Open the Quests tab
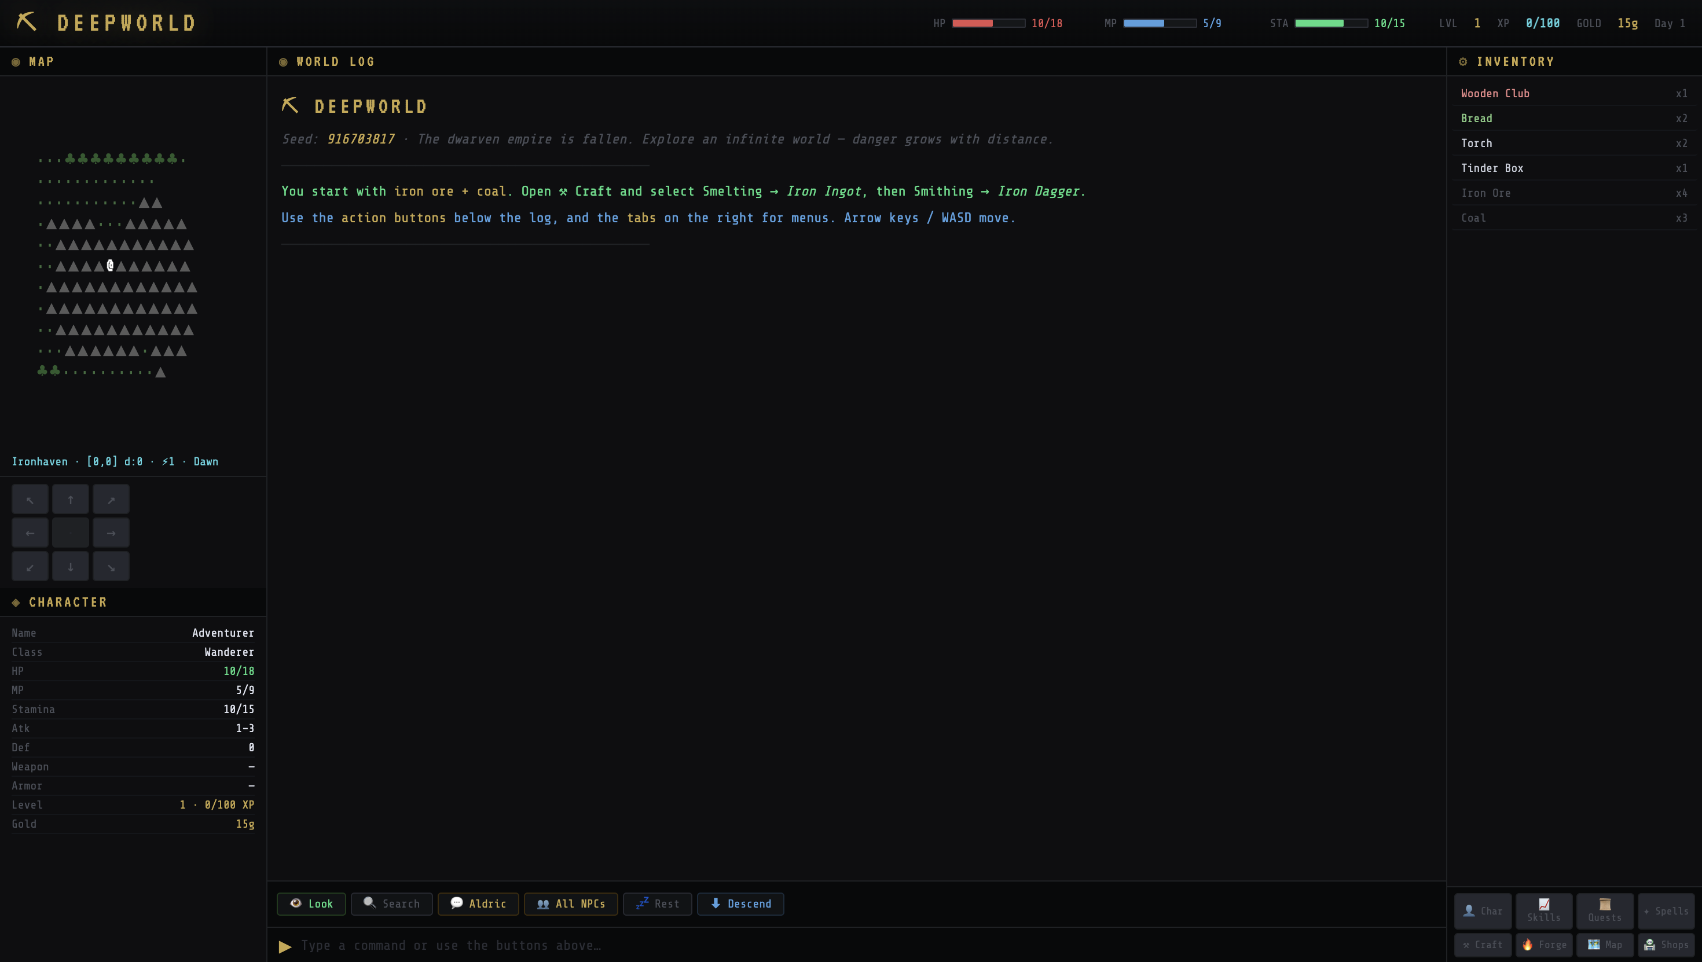This screenshot has width=1702, height=962. 1604,910
